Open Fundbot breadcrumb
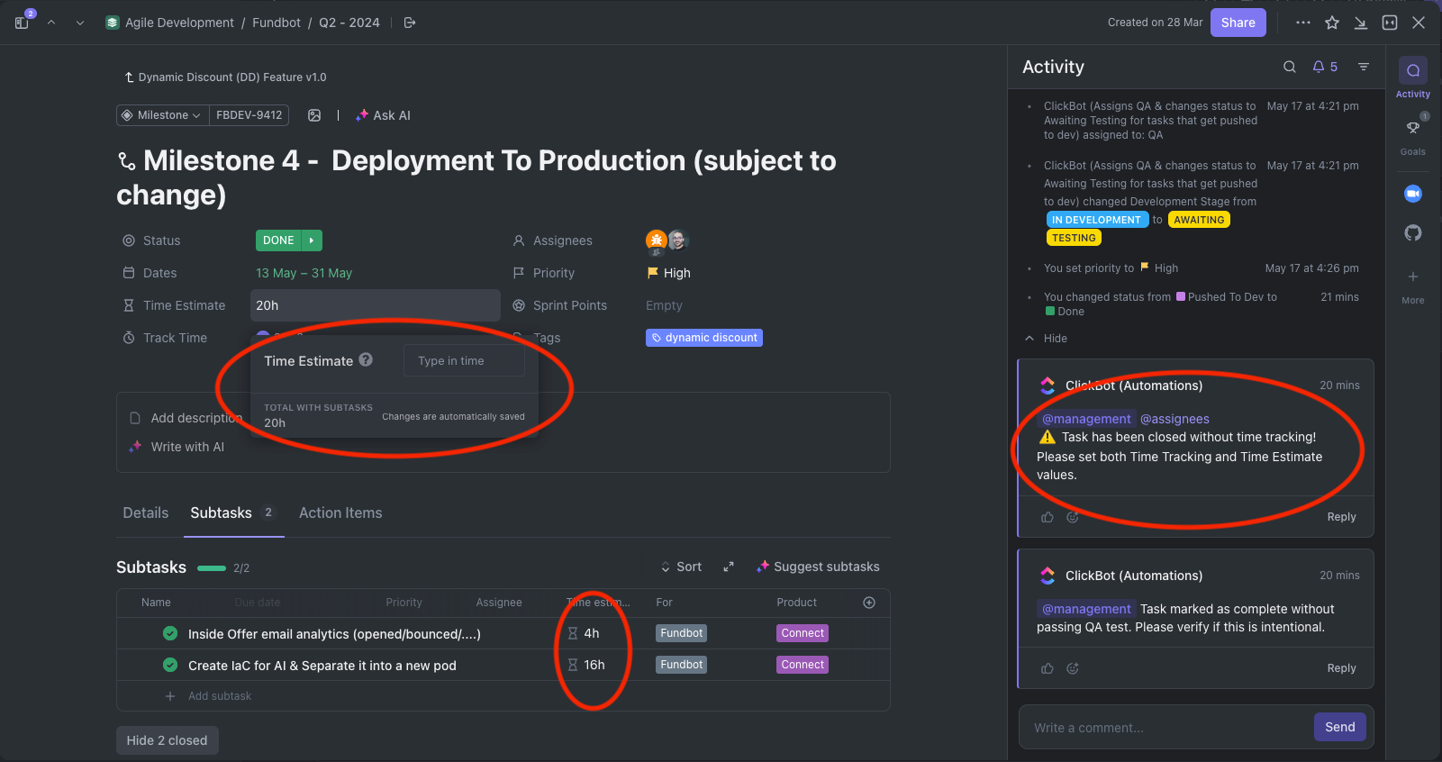 (x=277, y=23)
